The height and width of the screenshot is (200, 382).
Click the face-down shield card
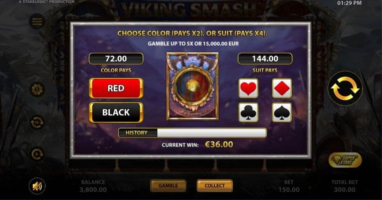(193, 86)
